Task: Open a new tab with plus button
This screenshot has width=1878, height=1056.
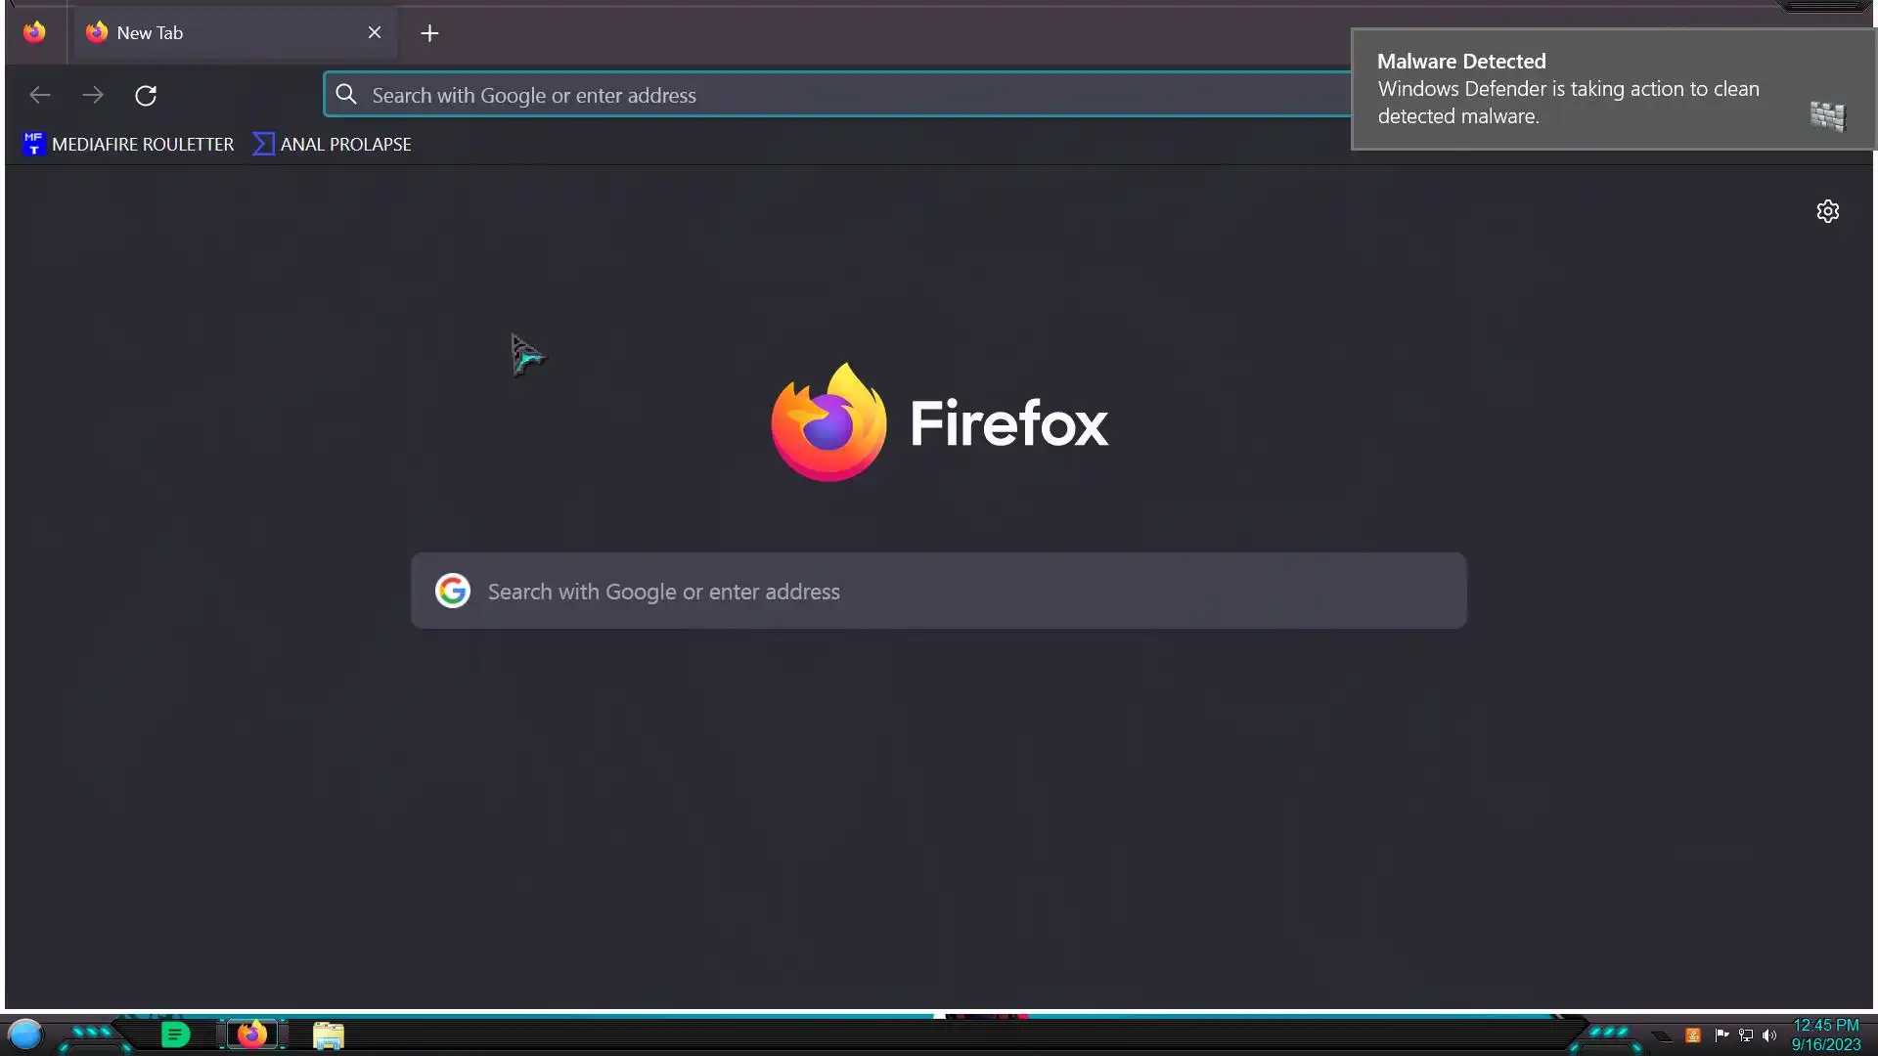Action: (429, 33)
